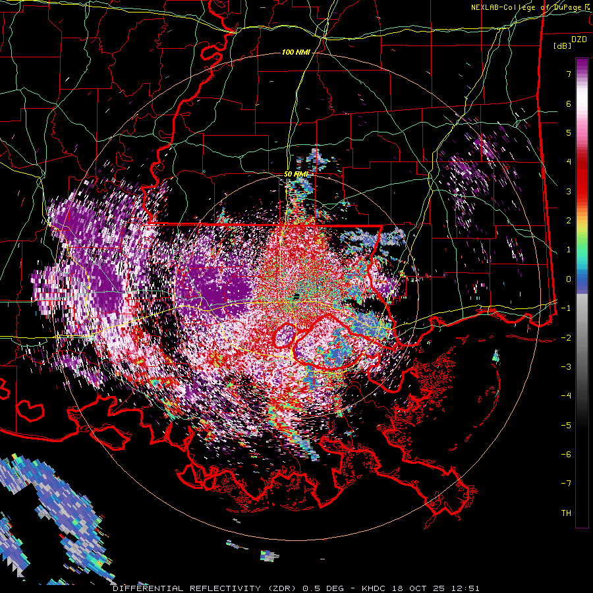Screen dimensions: 593x593
Task: Click the 4 value on the colorbar
Action: click(569, 162)
